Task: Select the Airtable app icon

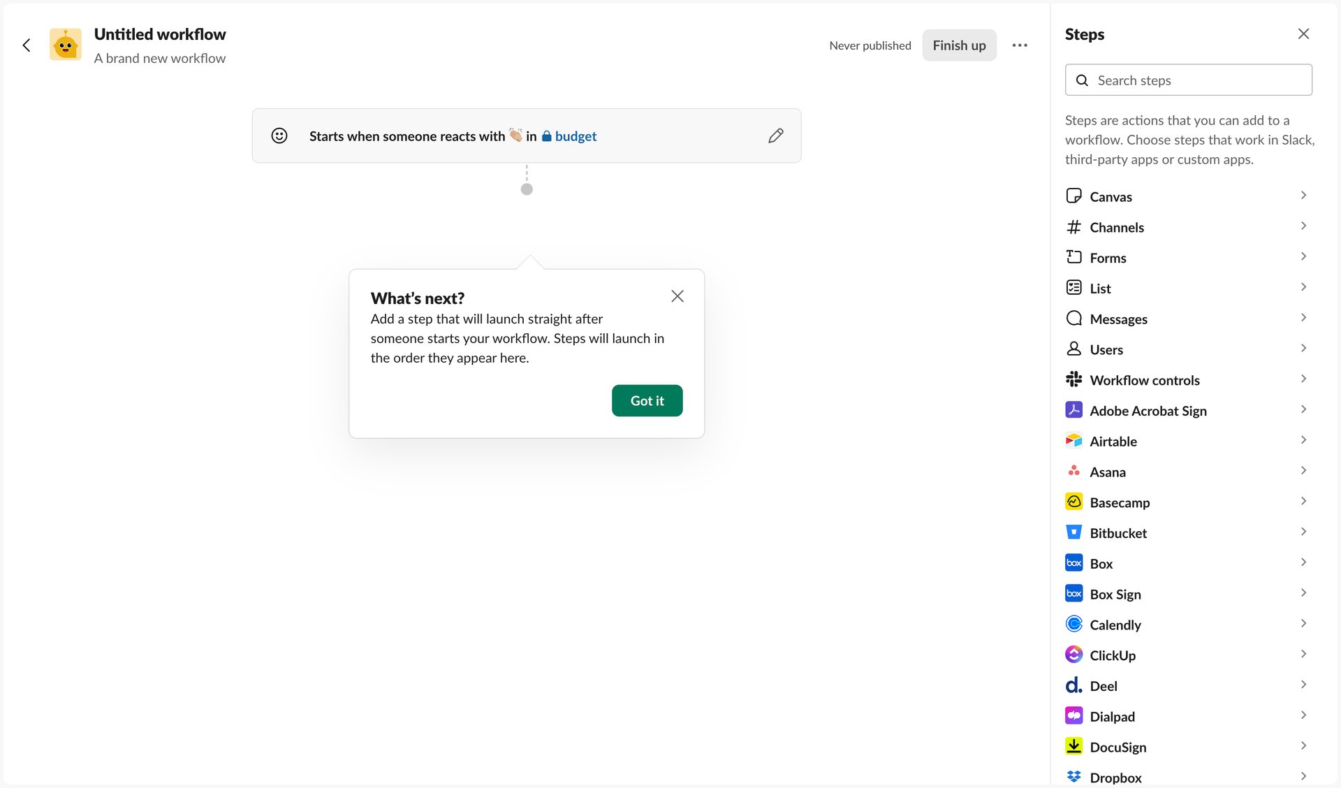Action: [1073, 441]
